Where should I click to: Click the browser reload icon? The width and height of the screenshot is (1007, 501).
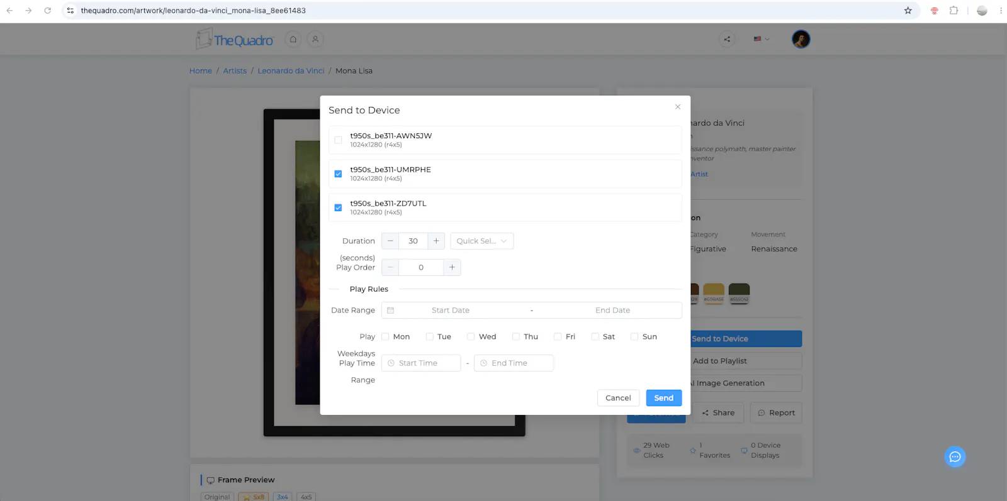tap(47, 11)
